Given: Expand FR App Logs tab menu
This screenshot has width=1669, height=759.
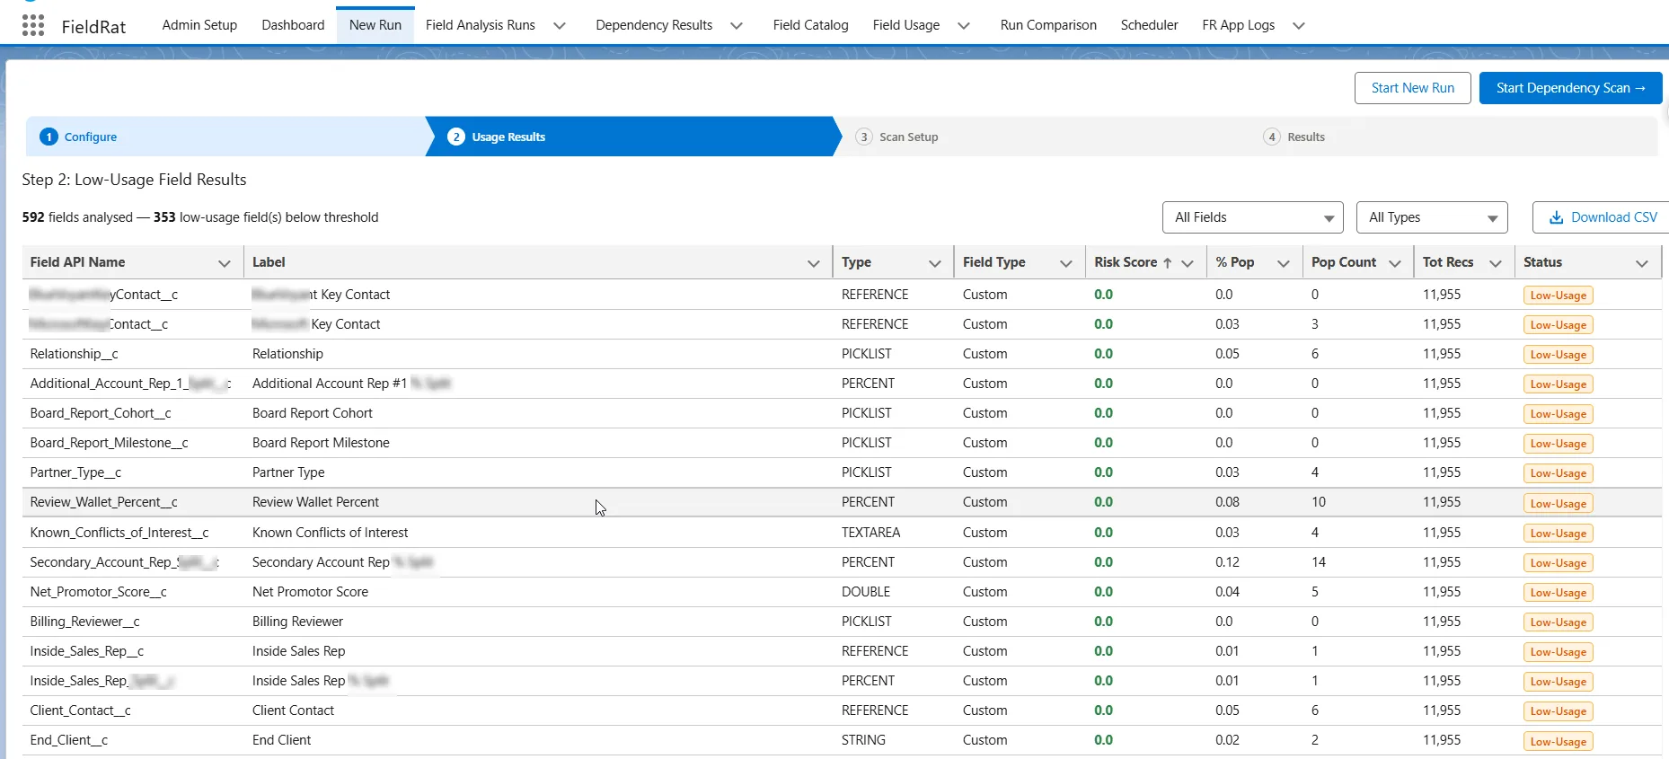Looking at the screenshot, I should point(1299,26).
